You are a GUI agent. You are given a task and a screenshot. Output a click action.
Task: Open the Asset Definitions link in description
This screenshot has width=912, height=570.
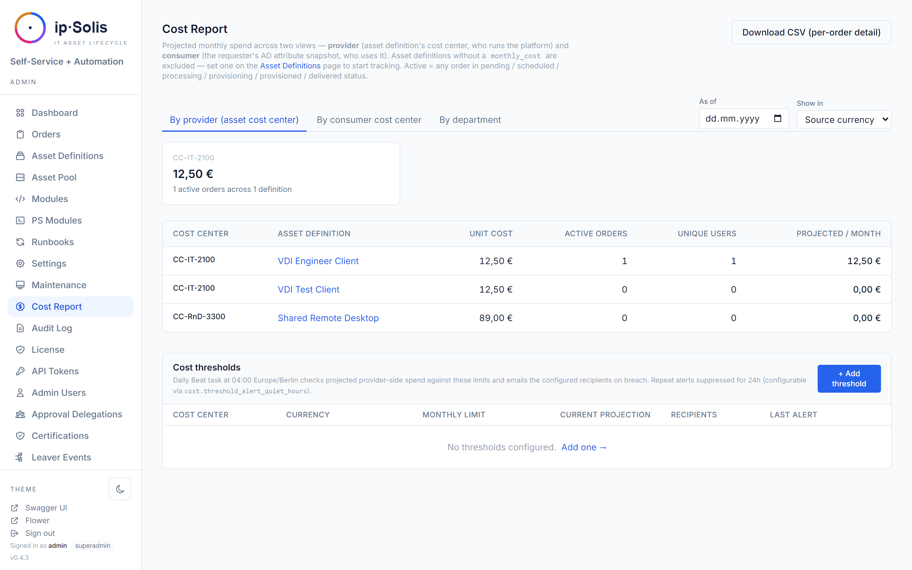[x=290, y=66]
